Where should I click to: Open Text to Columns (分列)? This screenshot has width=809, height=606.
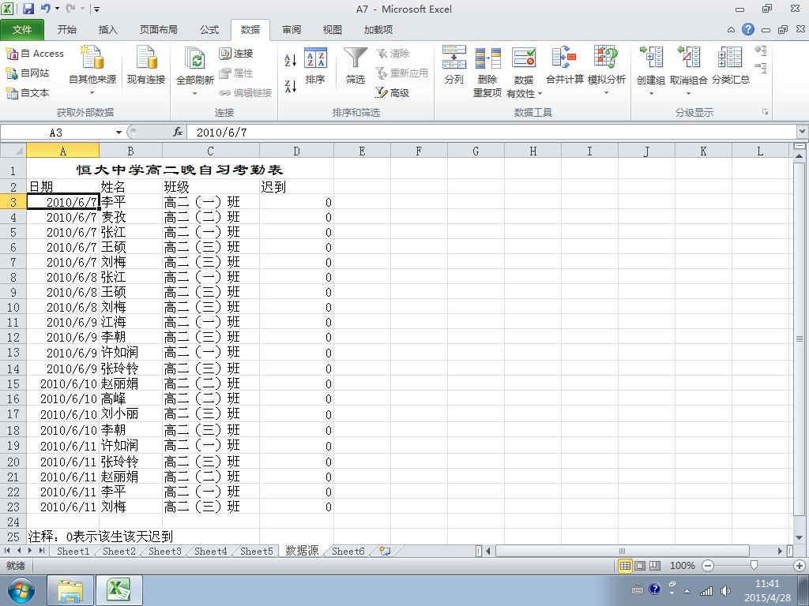(x=454, y=65)
